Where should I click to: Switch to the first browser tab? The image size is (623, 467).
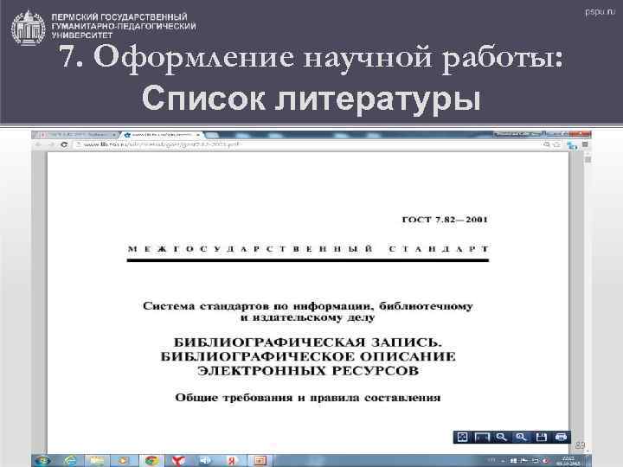75,135
